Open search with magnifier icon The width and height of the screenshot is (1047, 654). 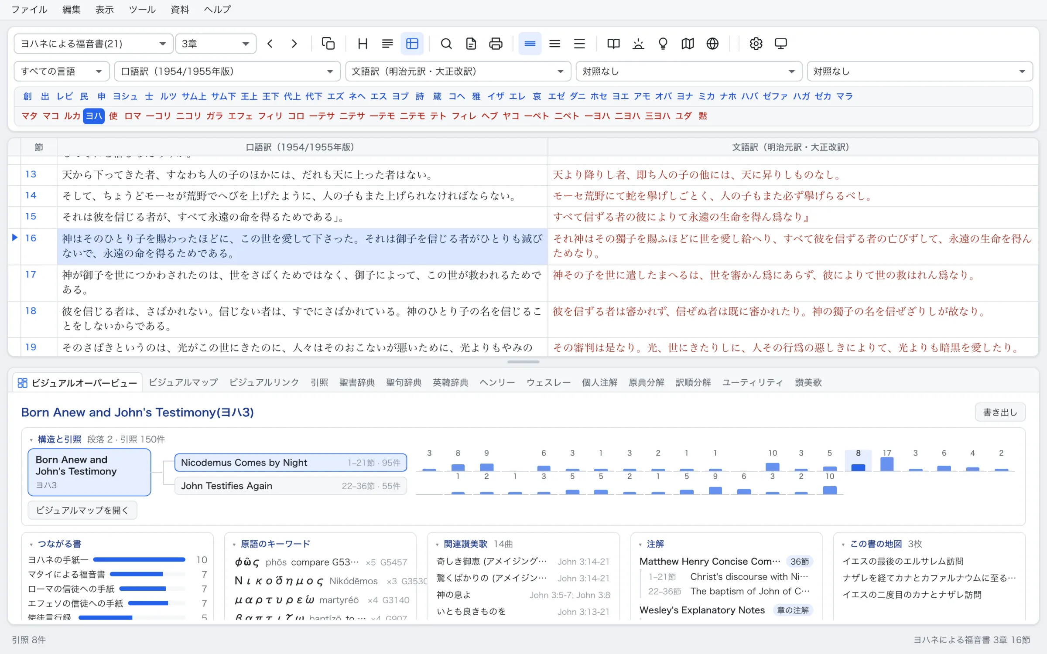click(x=446, y=44)
